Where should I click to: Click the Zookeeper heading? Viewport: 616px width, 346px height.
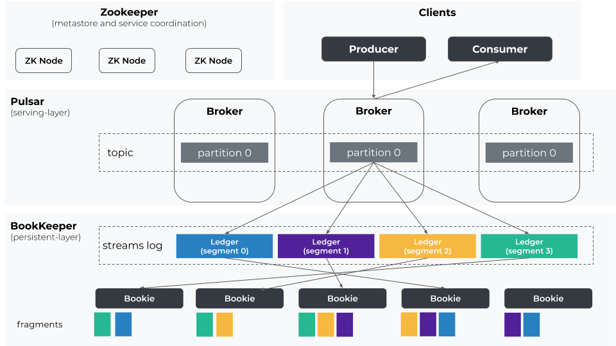pos(129,12)
